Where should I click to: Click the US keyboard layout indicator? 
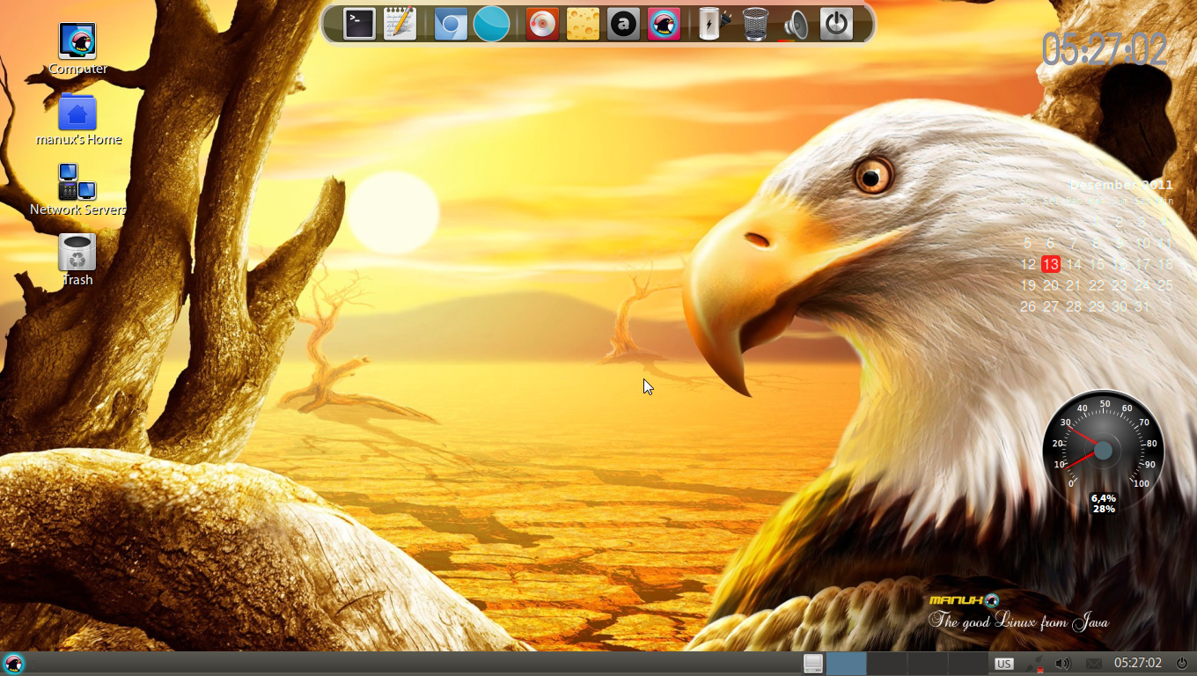click(x=1003, y=664)
